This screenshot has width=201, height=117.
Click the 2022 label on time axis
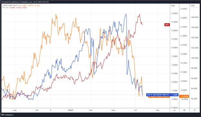[70, 110]
